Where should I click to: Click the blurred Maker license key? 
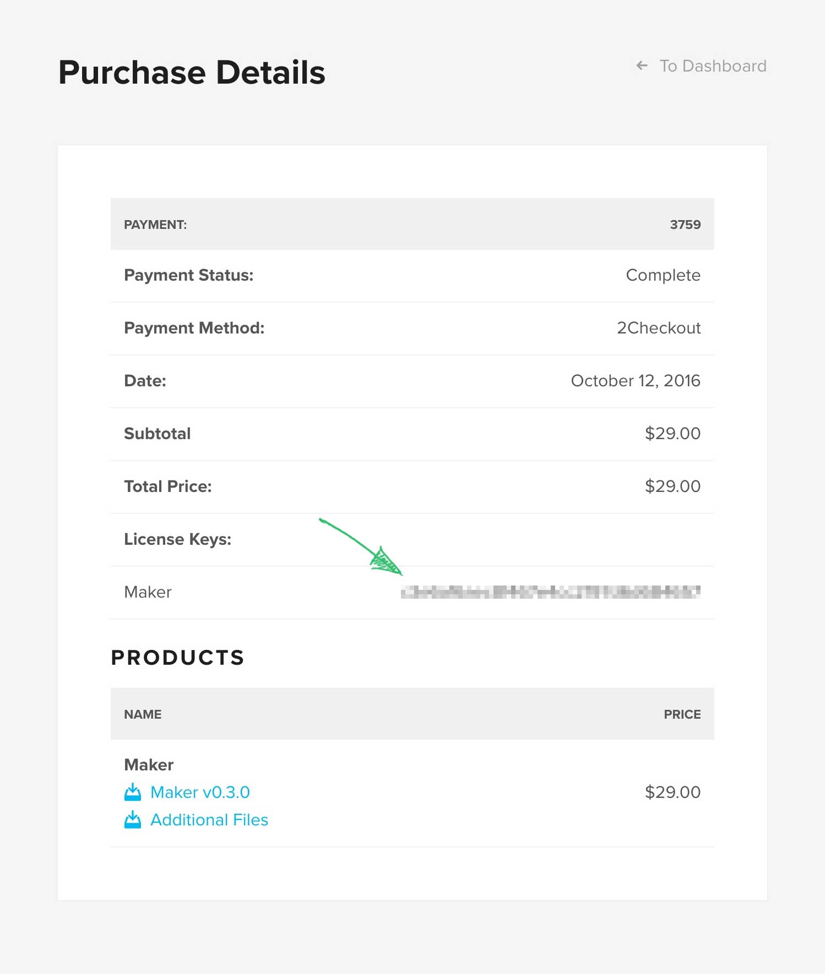[551, 592]
